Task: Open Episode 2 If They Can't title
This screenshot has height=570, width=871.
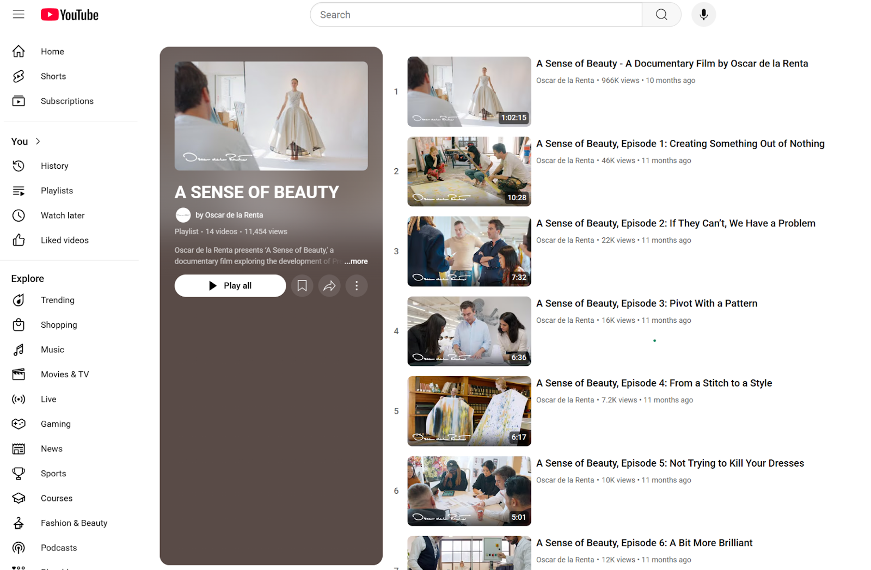Action: click(x=676, y=223)
